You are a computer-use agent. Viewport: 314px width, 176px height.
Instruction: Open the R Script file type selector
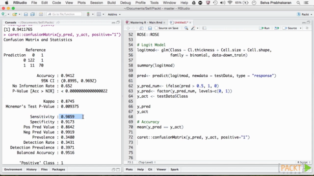coord(304,162)
